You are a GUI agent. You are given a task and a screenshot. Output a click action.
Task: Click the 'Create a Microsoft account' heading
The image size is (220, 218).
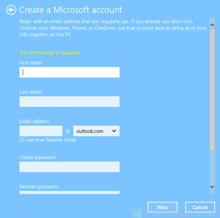pos(71,10)
